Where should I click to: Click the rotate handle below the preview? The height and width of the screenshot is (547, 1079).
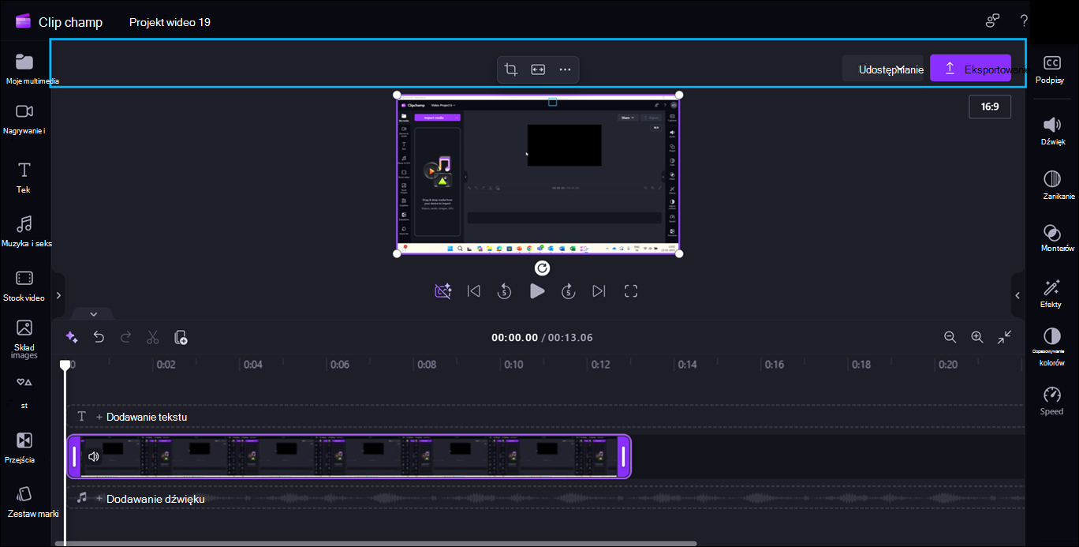point(542,268)
